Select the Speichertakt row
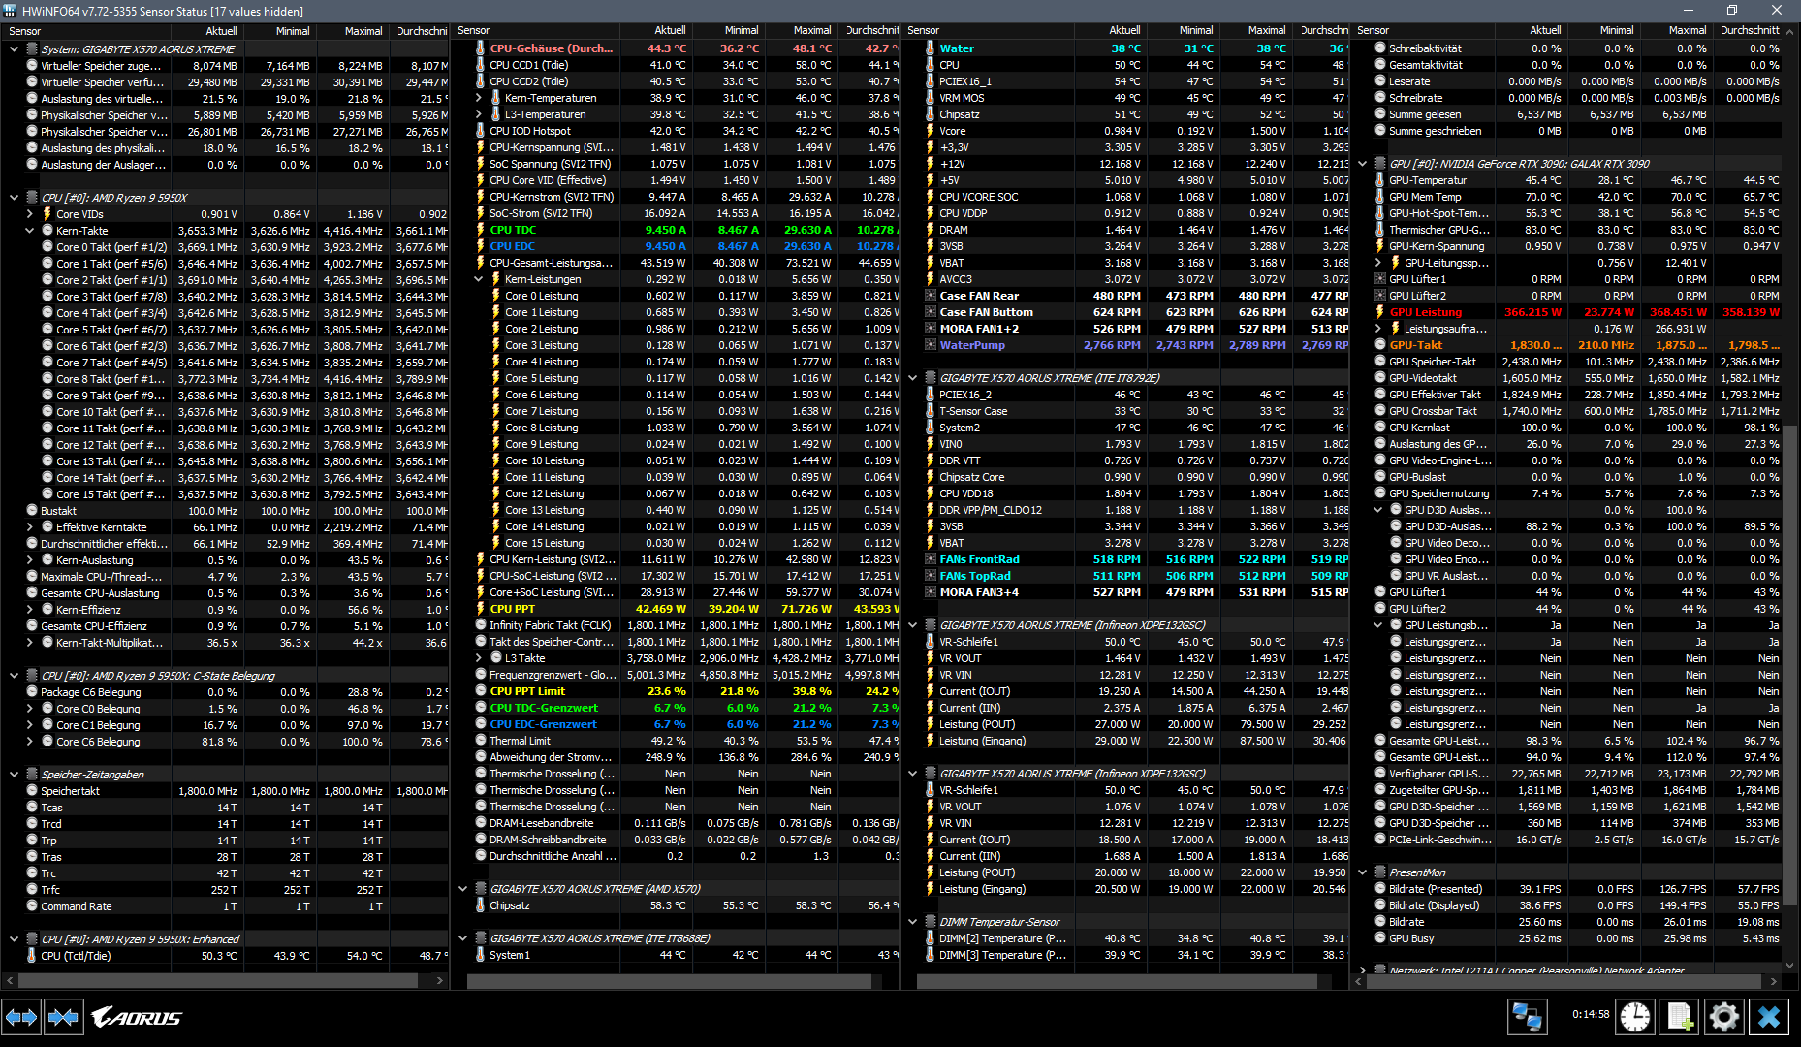Viewport: 1801px width, 1047px height. (236, 791)
